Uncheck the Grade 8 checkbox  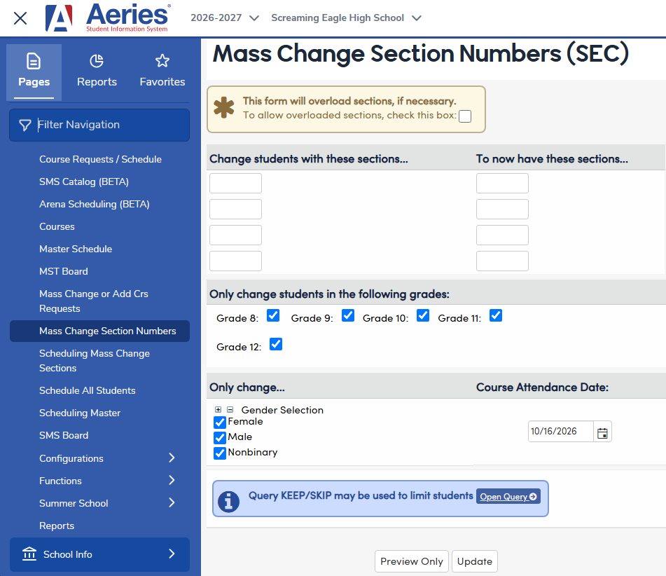[273, 316]
